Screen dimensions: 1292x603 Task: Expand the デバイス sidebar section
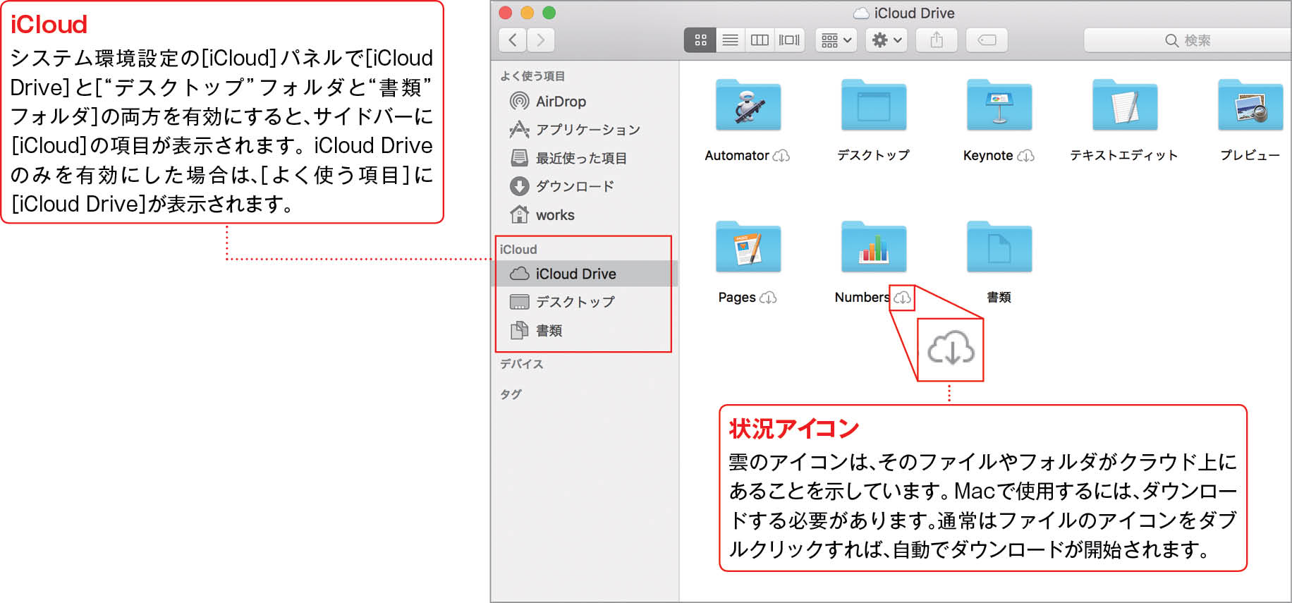pos(522,364)
